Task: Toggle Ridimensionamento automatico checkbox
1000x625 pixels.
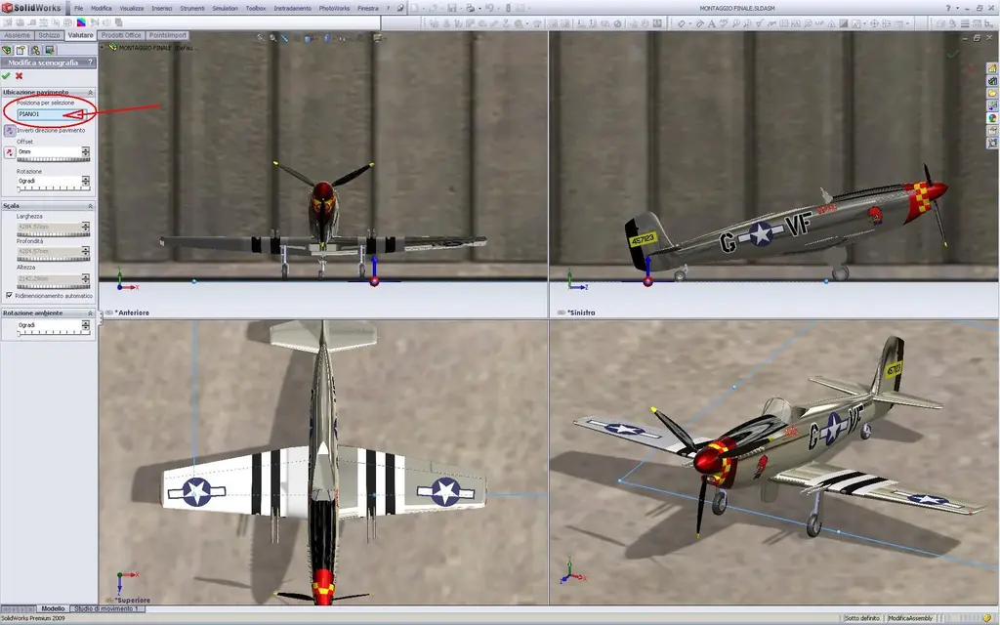Action: (x=9, y=295)
